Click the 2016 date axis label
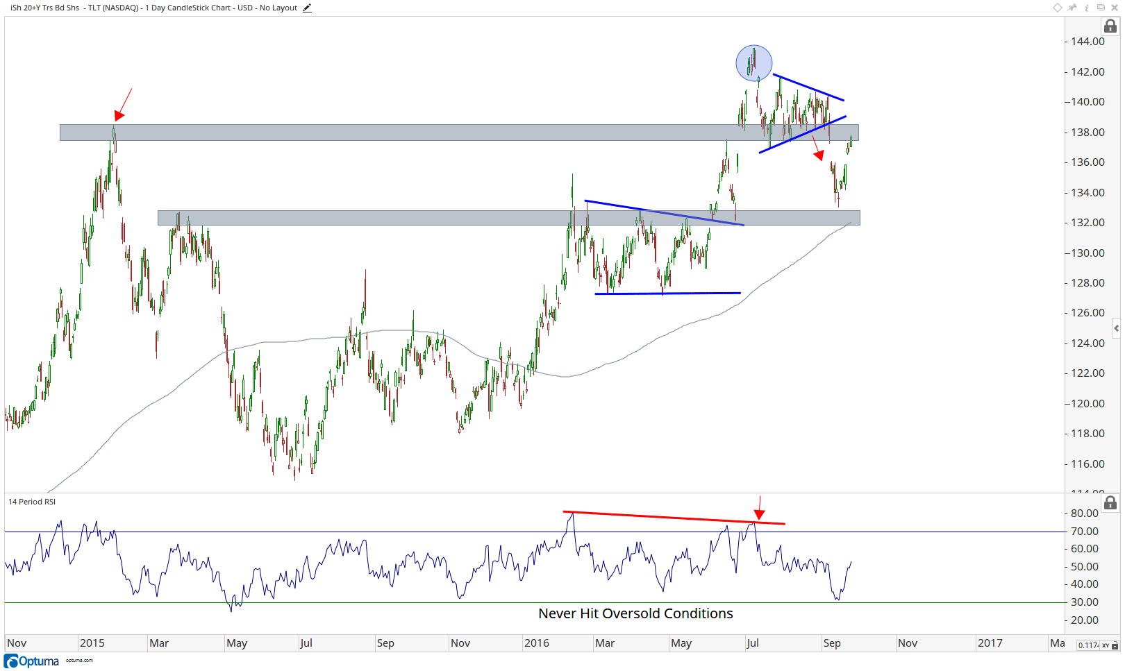 tap(537, 643)
